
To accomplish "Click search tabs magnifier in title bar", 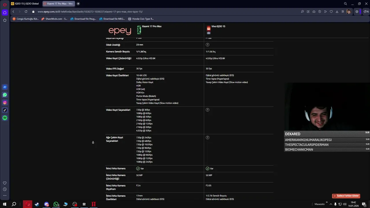I will click(x=345, y=4).
